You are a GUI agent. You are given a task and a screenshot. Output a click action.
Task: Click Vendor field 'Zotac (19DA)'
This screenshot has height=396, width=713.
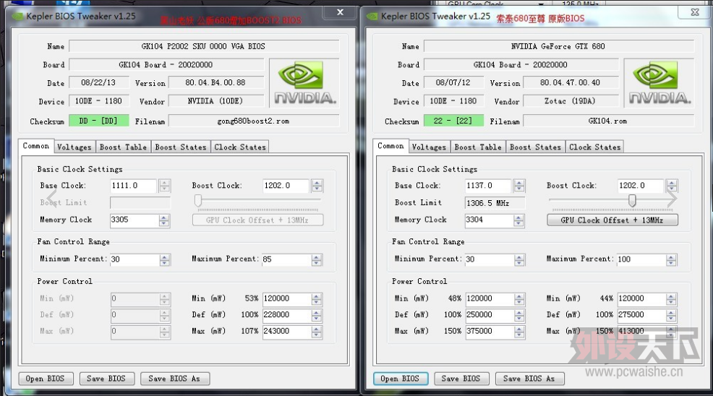(571, 101)
